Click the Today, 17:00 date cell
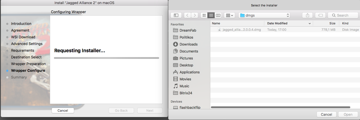The width and height of the screenshot is (360, 120). [277, 30]
